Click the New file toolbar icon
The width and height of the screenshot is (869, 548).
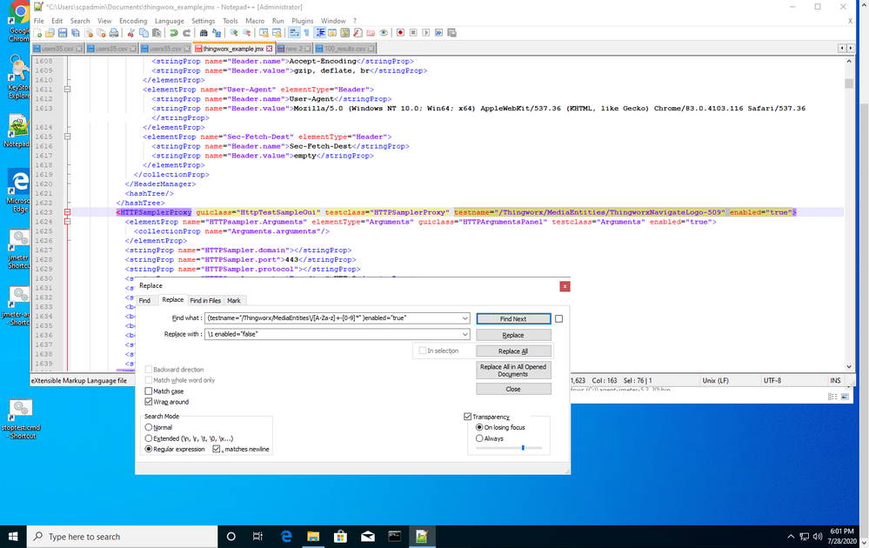pos(37,33)
